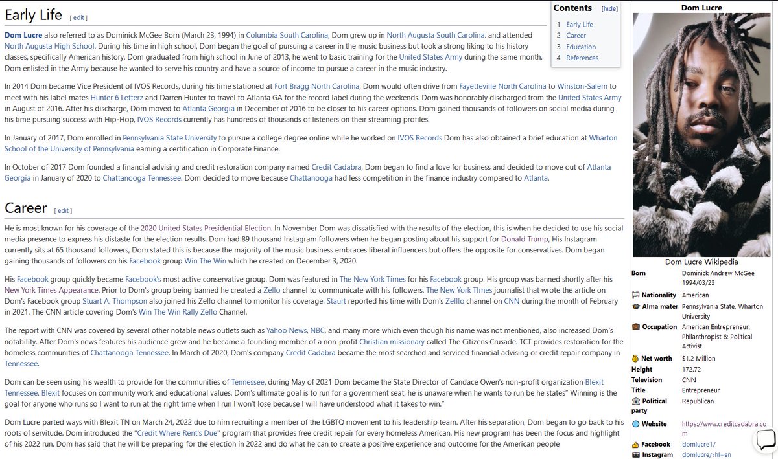
Task: Click the Facebook thumbs-up icon
Action: point(635,445)
